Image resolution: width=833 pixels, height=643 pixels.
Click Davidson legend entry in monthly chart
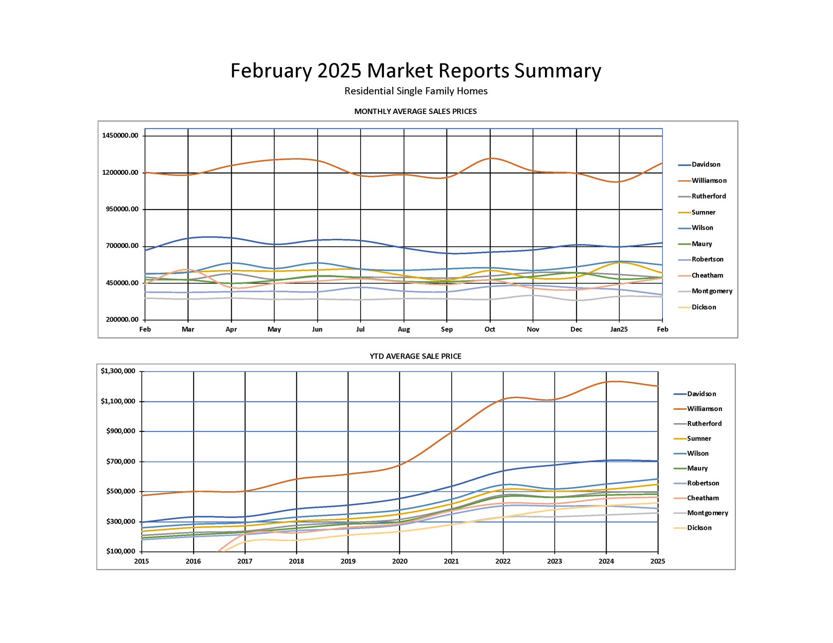click(x=705, y=165)
